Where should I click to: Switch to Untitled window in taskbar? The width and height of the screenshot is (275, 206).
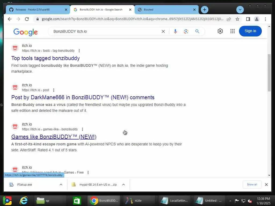pyautogui.click(x=209, y=201)
